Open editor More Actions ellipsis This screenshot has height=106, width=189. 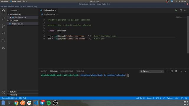click(x=185, y=10)
